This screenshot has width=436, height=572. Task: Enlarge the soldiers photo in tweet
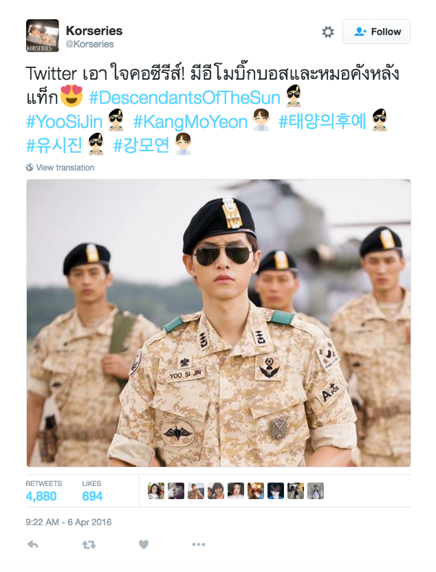click(219, 323)
